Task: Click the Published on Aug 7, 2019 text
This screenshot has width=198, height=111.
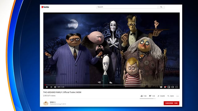Action: tap(58, 104)
